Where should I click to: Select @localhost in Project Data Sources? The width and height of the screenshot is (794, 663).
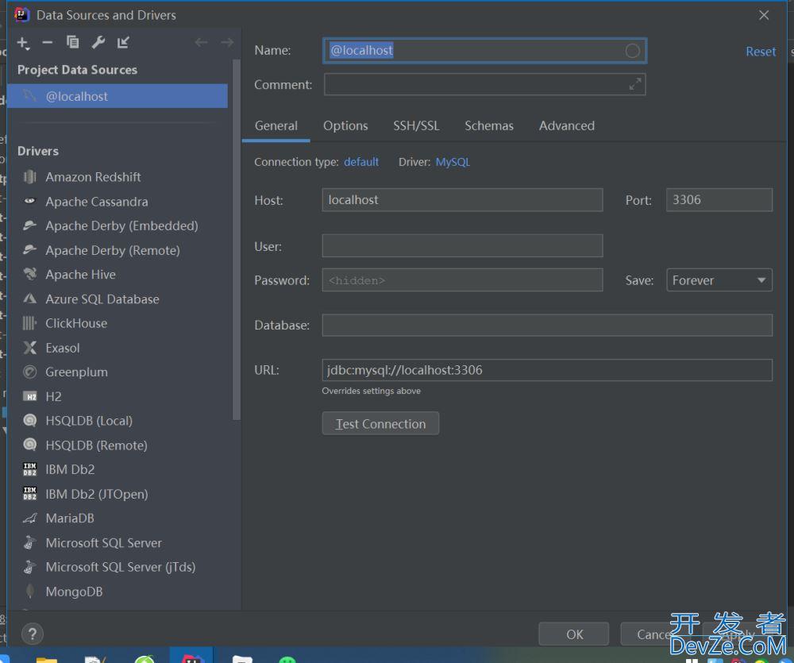[118, 96]
